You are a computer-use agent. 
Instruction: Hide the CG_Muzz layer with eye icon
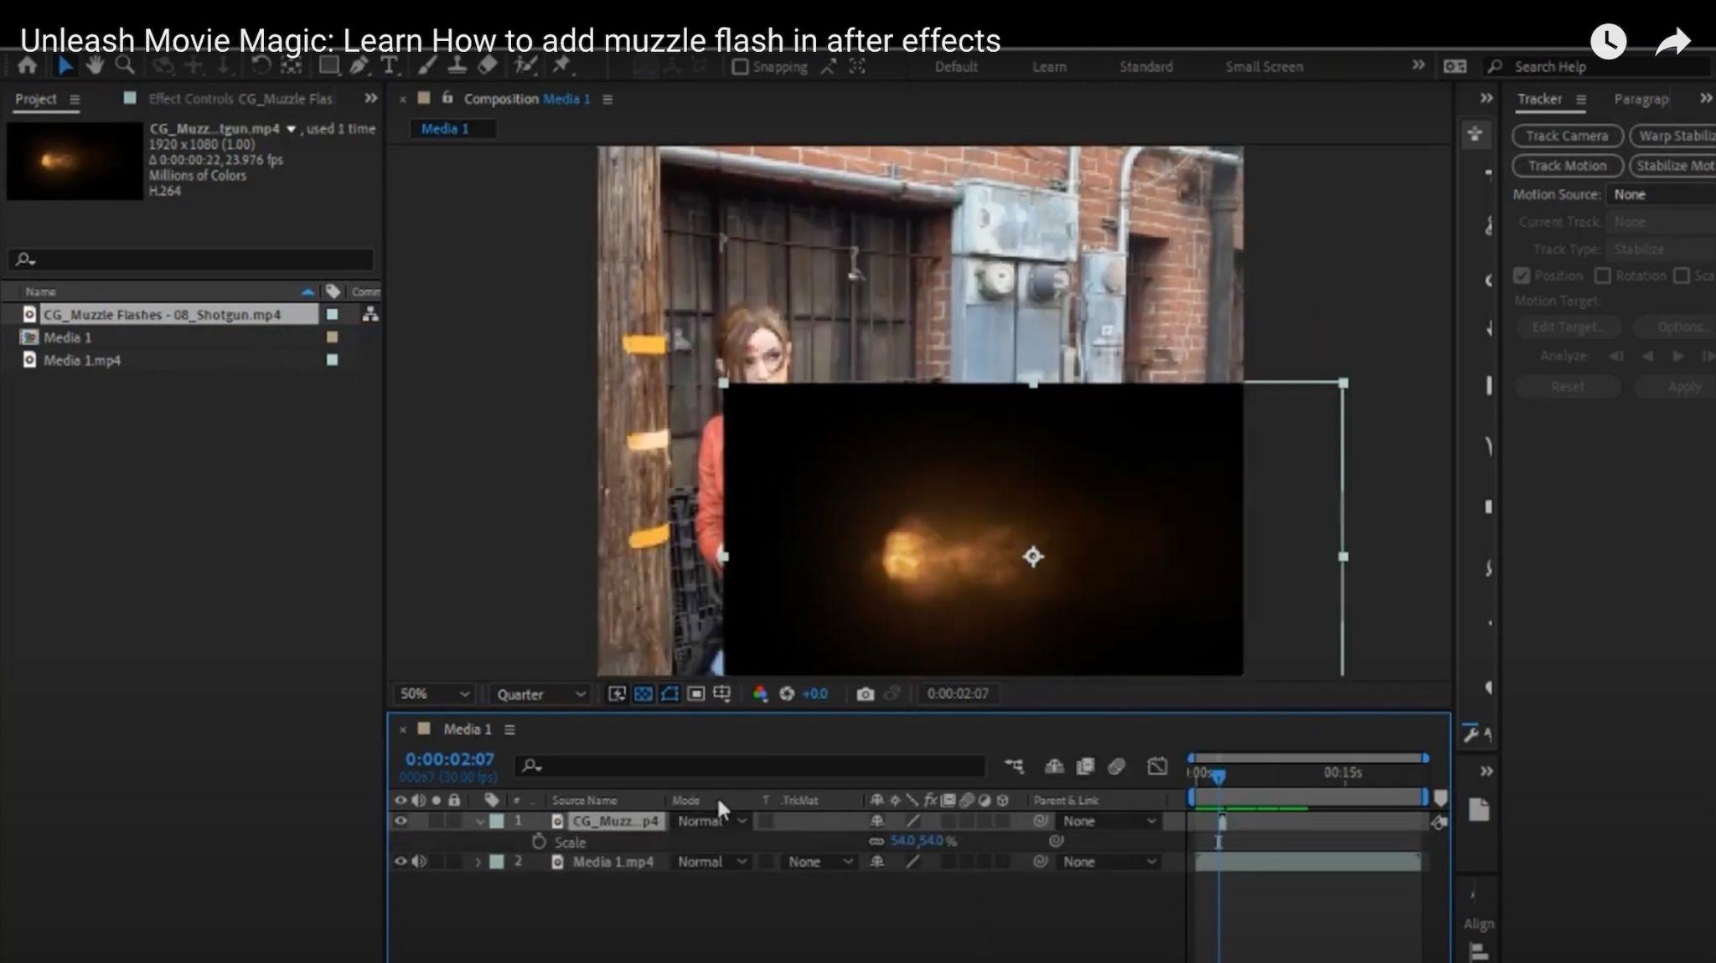tap(401, 821)
